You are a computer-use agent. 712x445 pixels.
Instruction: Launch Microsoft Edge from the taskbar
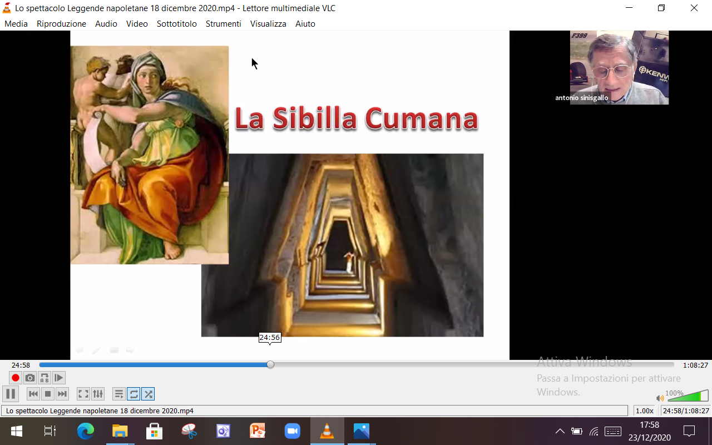86,431
